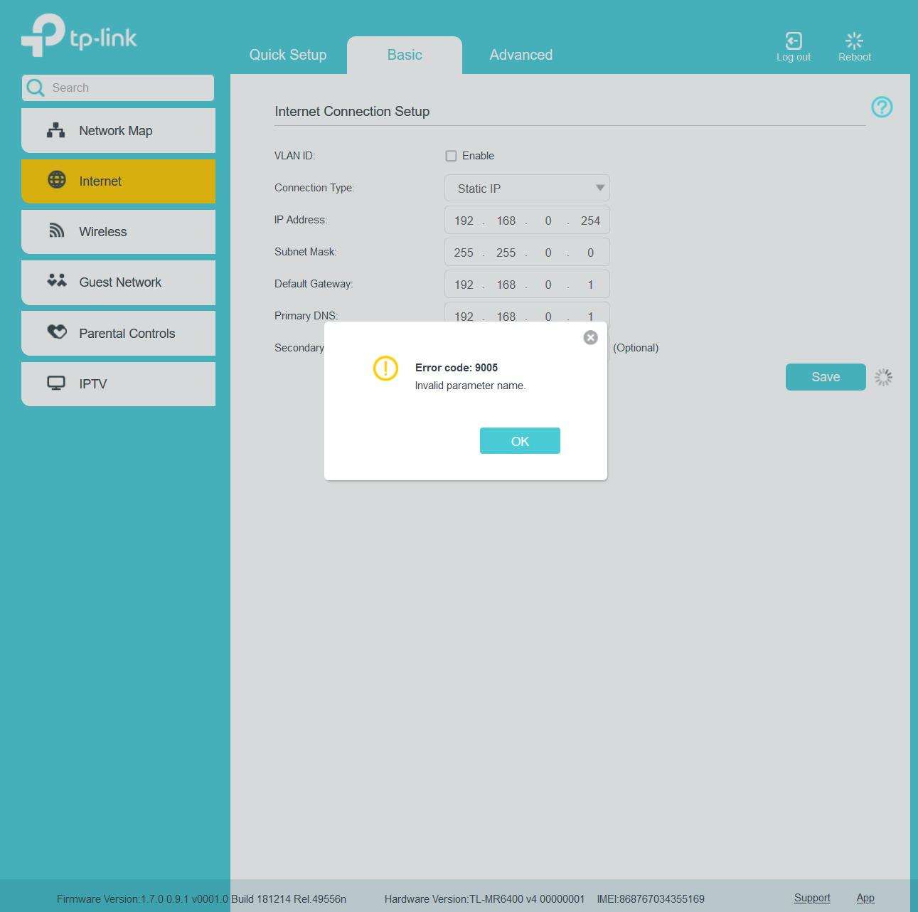Open the IPTV section
The width and height of the screenshot is (918, 912).
pyautogui.click(x=118, y=384)
